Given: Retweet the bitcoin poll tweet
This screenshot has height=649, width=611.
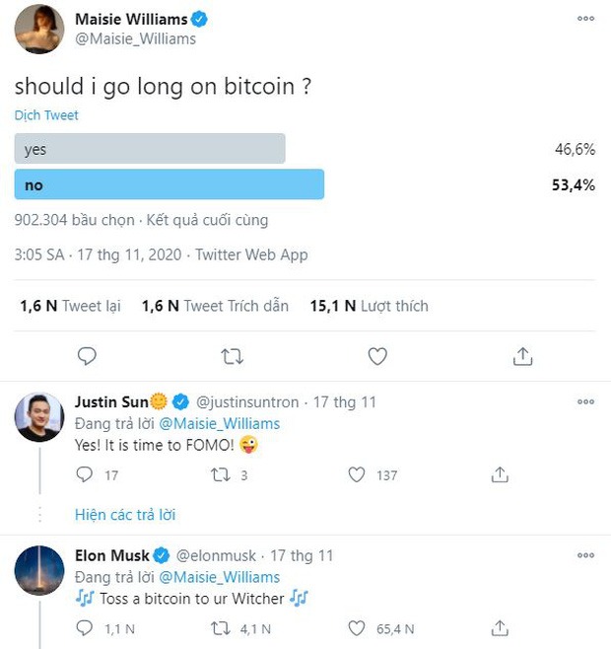Looking at the screenshot, I should (x=233, y=356).
